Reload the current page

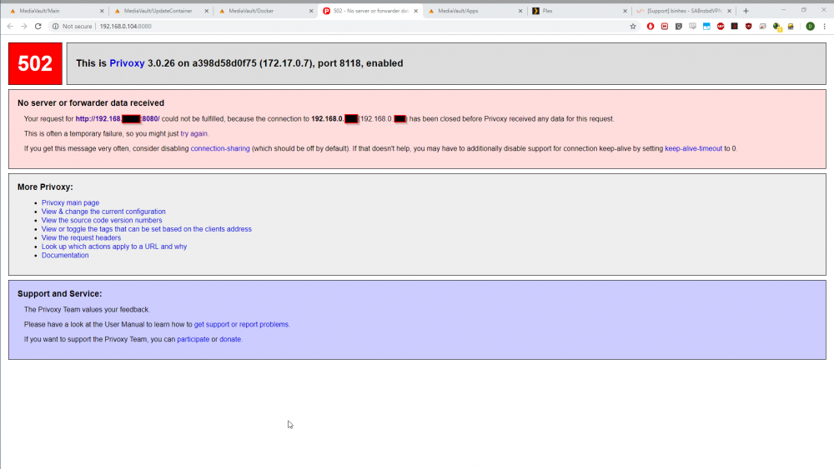[38, 26]
